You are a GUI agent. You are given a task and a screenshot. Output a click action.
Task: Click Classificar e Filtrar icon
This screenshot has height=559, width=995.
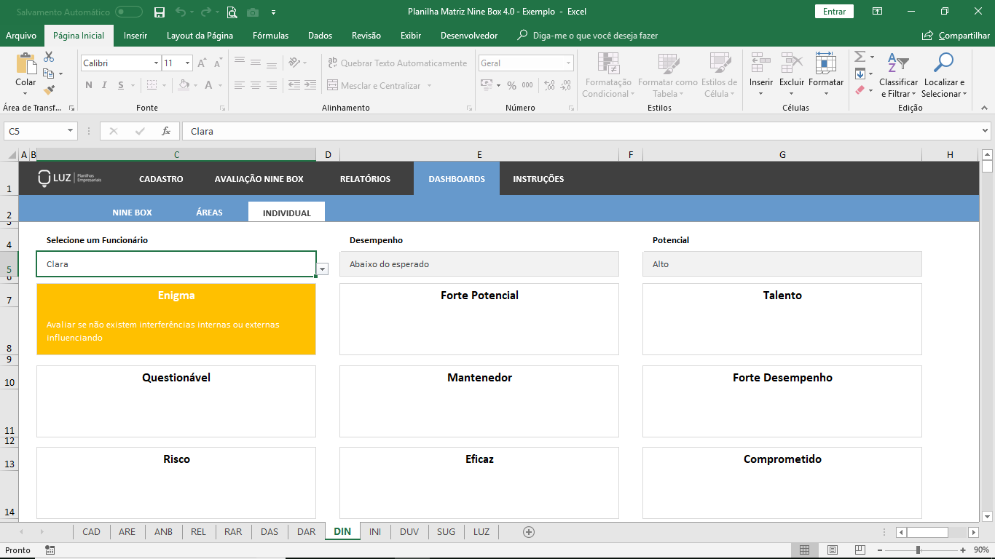point(898,63)
